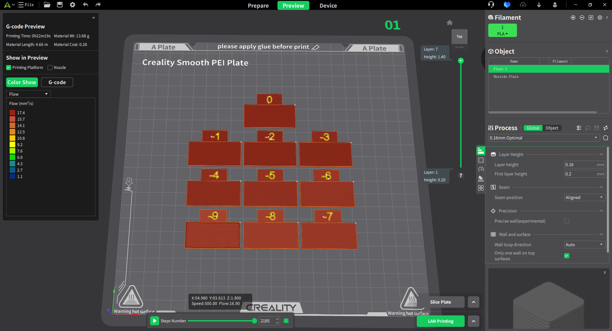Click the G-code view button
Viewport: 612px width, 331px height.
click(57, 82)
